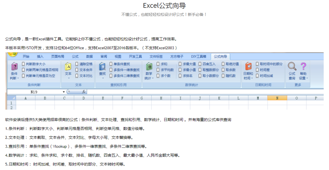Click into the formula bar field

[x=205, y=92]
